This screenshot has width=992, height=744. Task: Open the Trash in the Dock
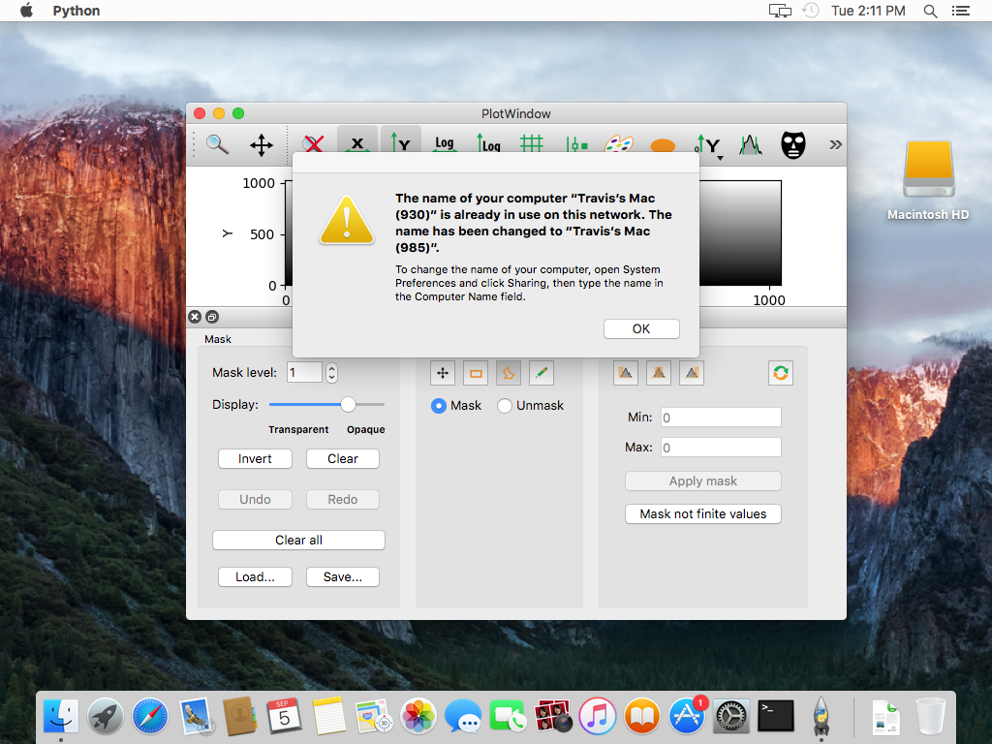[930, 716]
